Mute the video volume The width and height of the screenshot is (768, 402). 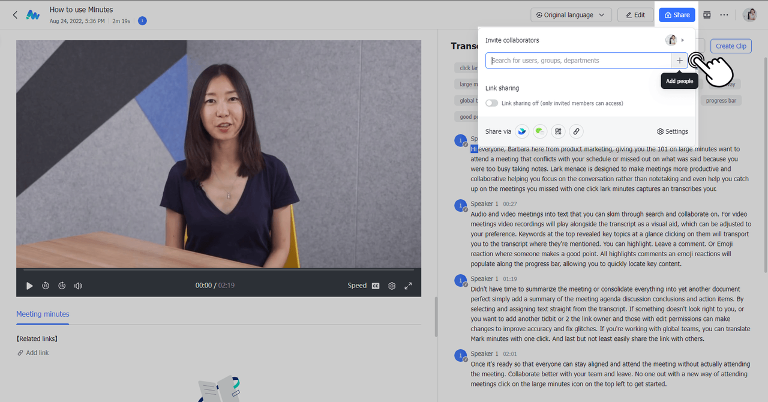[x=78, y=286]
